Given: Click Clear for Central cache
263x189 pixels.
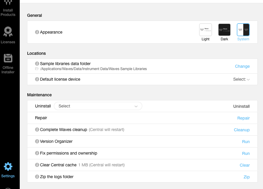Looking at the screenshot, I should [x=244, y=165].
